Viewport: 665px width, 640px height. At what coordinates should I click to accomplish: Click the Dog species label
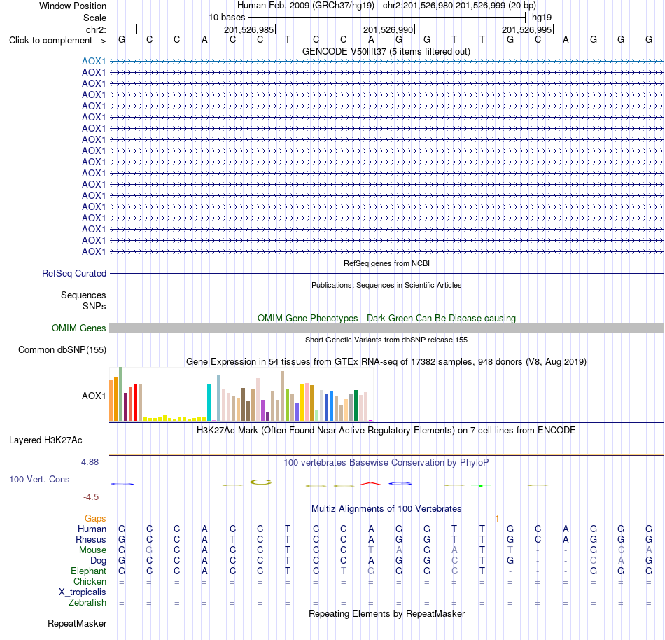[98, 561]
